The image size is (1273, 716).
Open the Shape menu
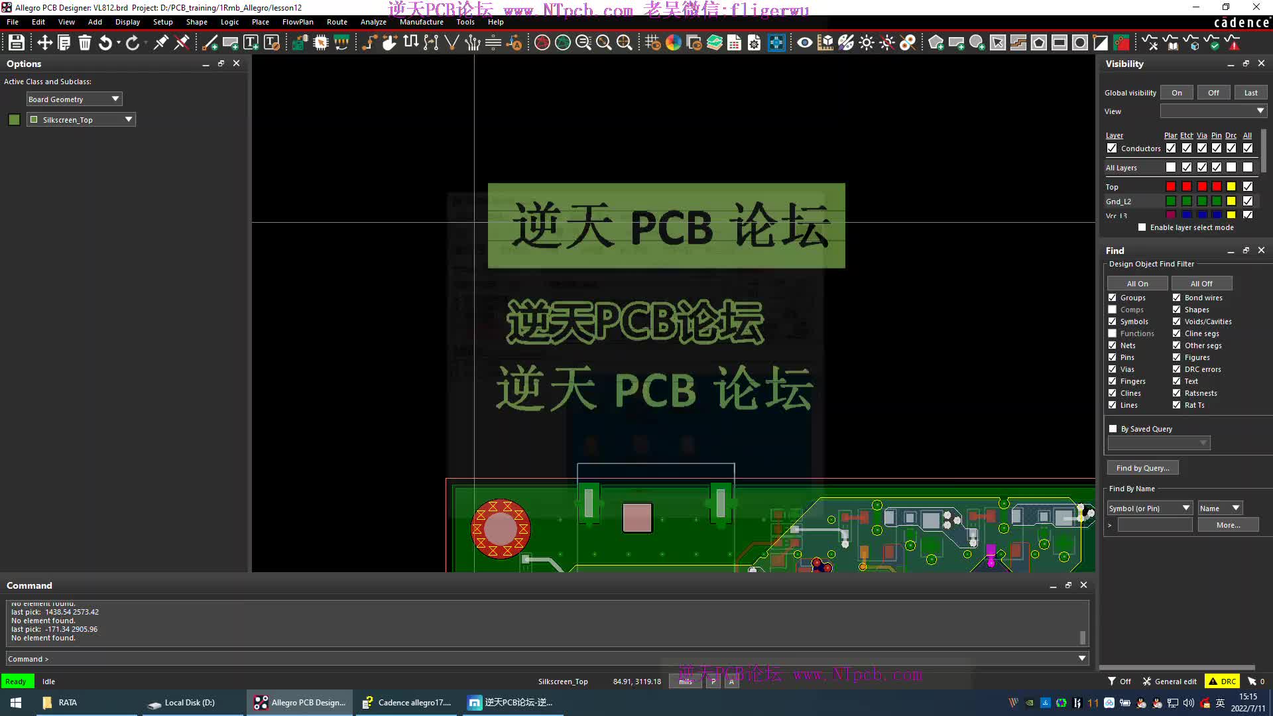(x=197, y=22)
